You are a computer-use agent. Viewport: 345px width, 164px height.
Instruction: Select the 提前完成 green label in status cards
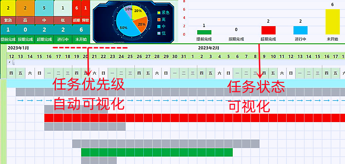(x=8, y=39)
